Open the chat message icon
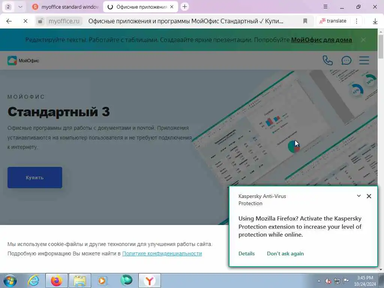The image size is (384, 288). tap(346, 60)
